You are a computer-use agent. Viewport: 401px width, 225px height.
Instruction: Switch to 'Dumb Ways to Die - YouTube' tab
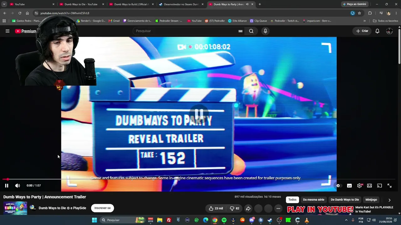(x=82, y=4)
